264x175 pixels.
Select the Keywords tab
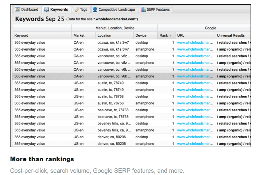pyautogui.click(x=56, y=10)
